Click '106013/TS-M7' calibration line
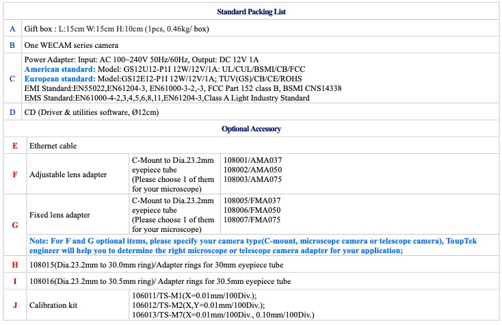 click(223, 315)
